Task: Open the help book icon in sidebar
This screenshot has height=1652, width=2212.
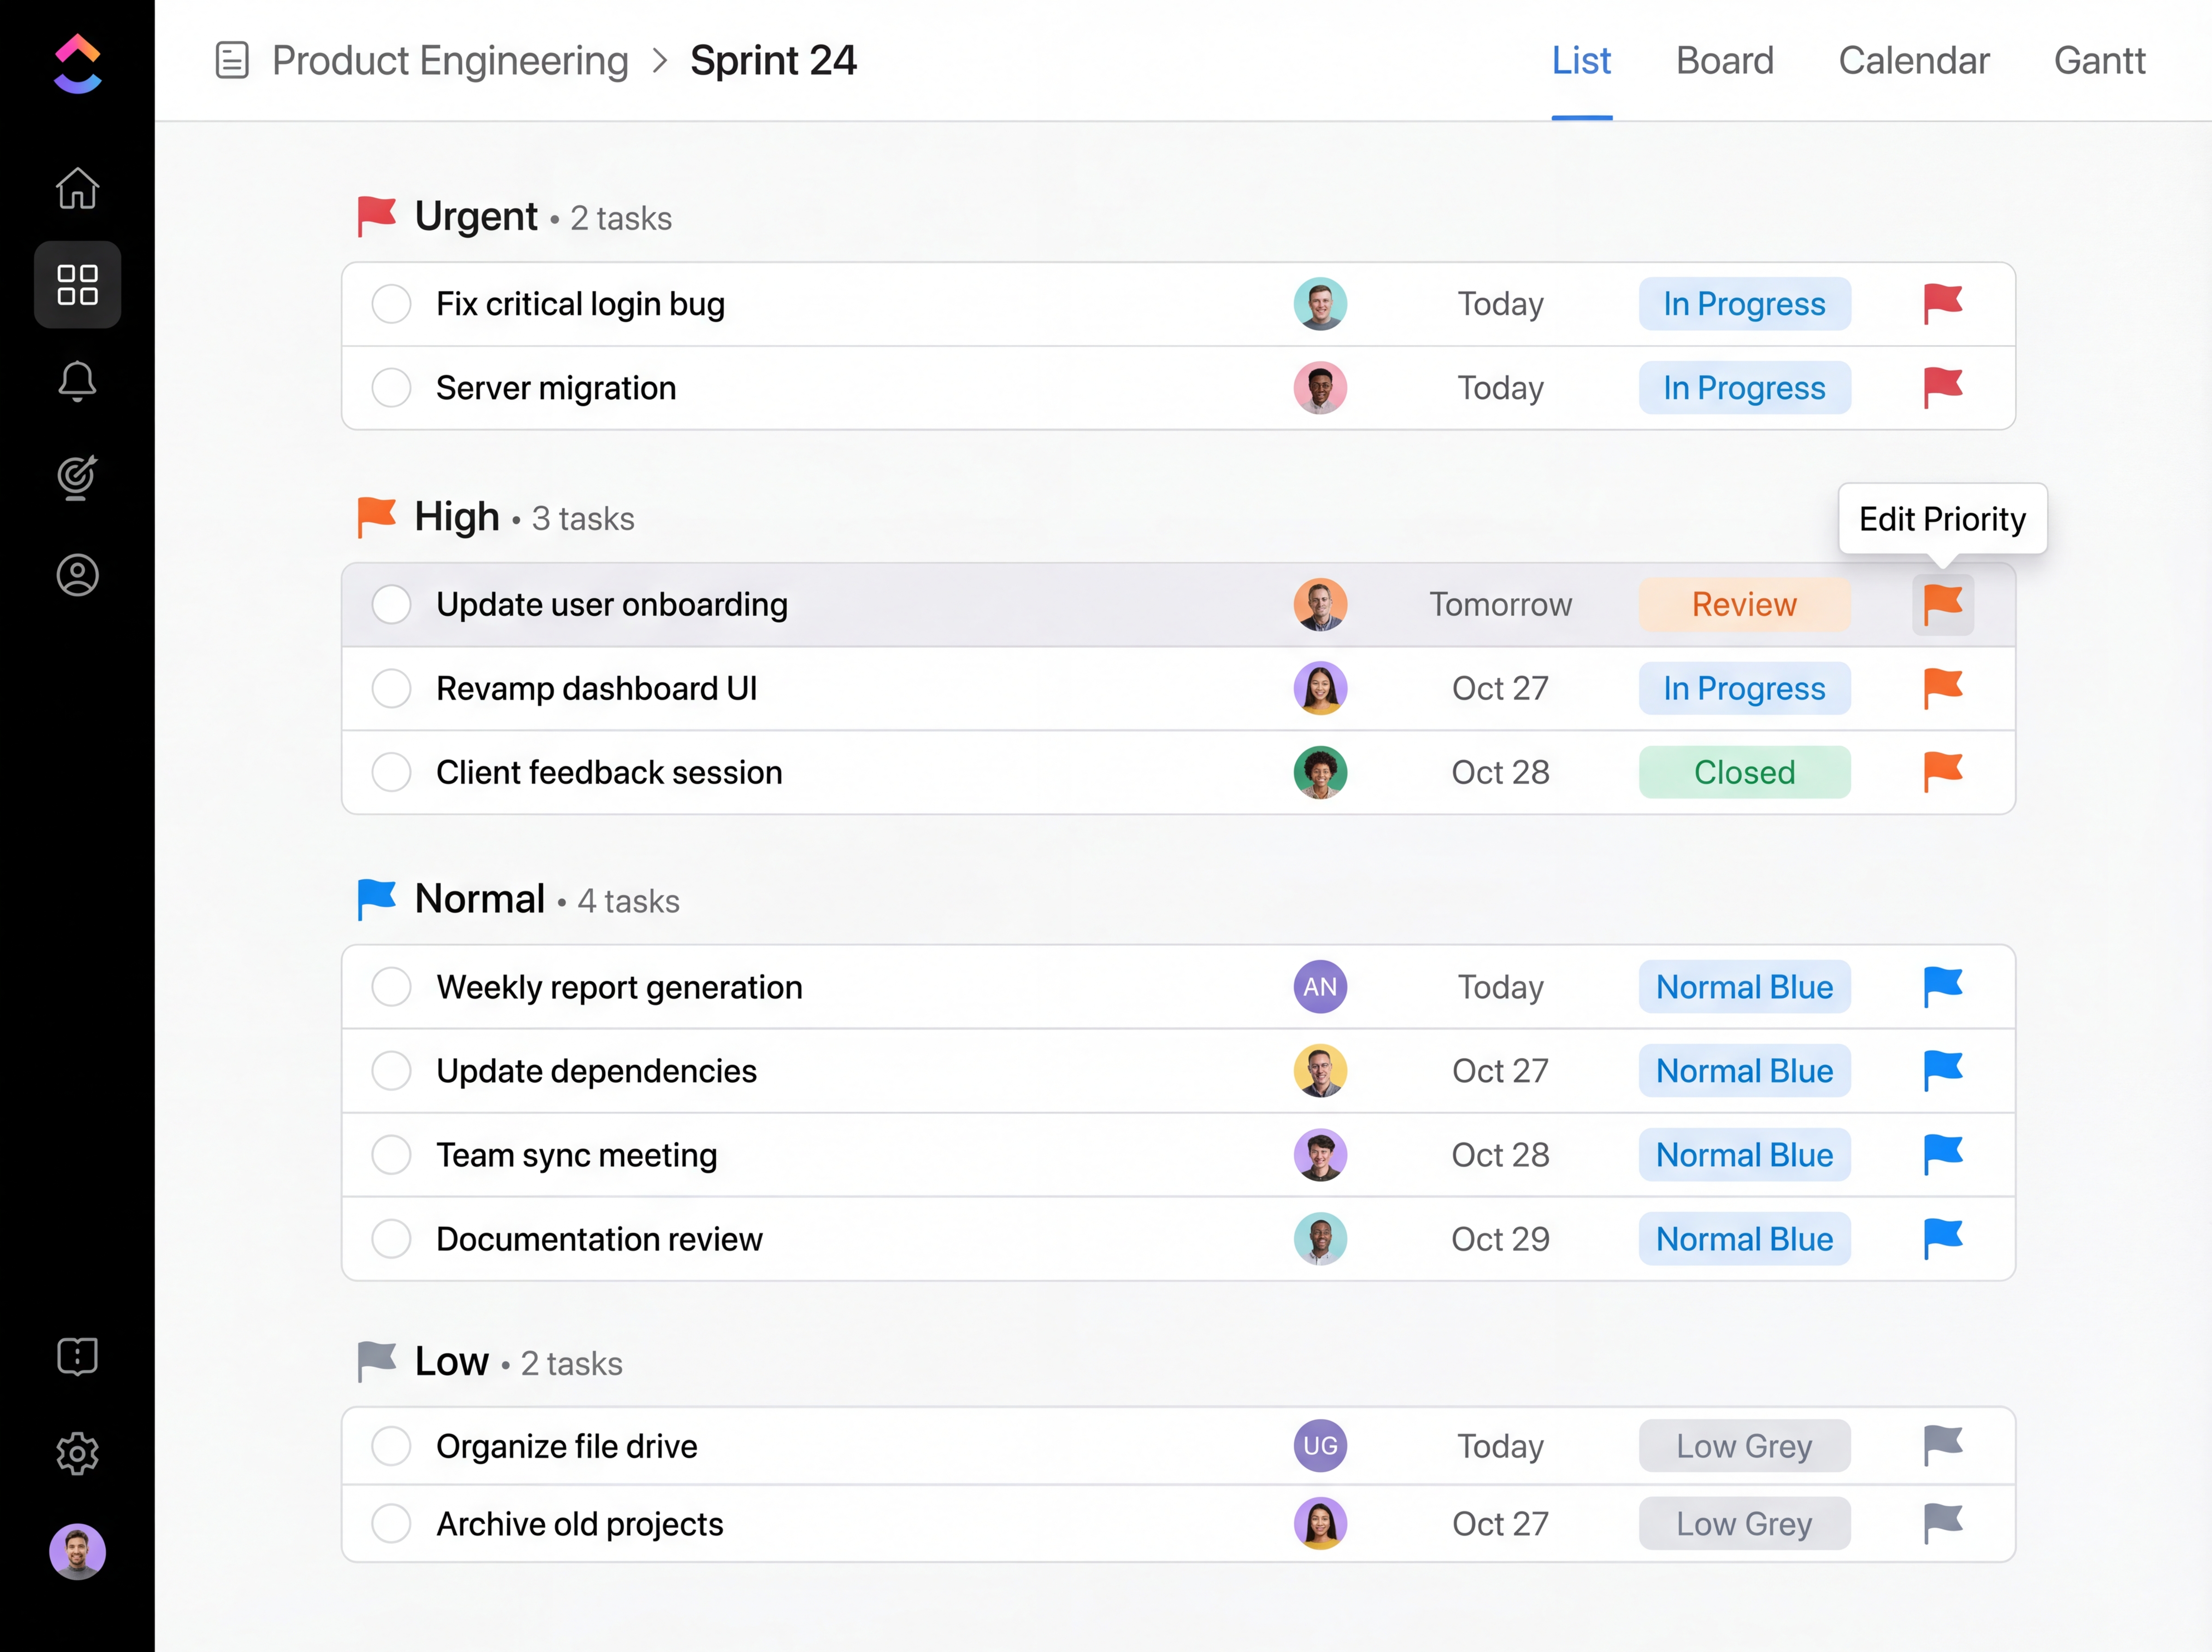Action: [x=77, y=1356]
